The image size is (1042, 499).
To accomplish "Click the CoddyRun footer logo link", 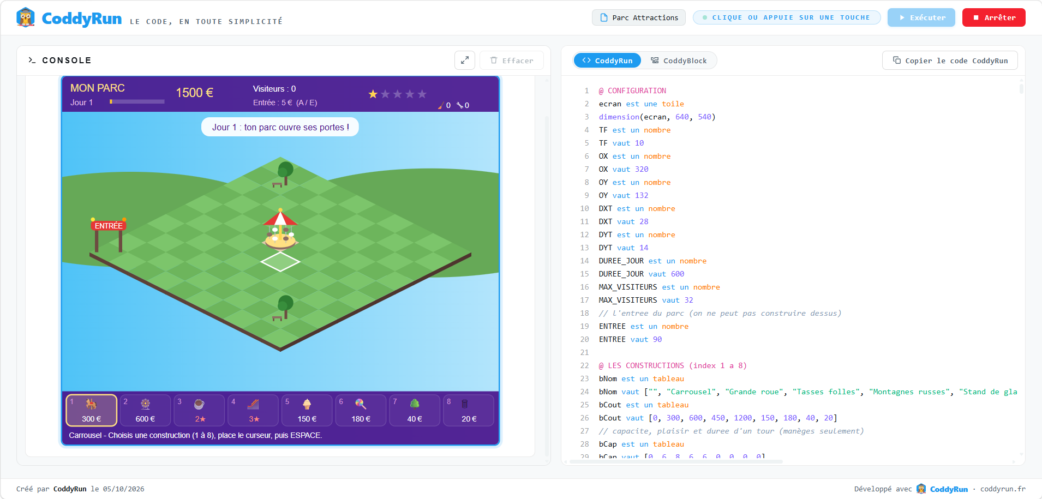I will [942, 489].
